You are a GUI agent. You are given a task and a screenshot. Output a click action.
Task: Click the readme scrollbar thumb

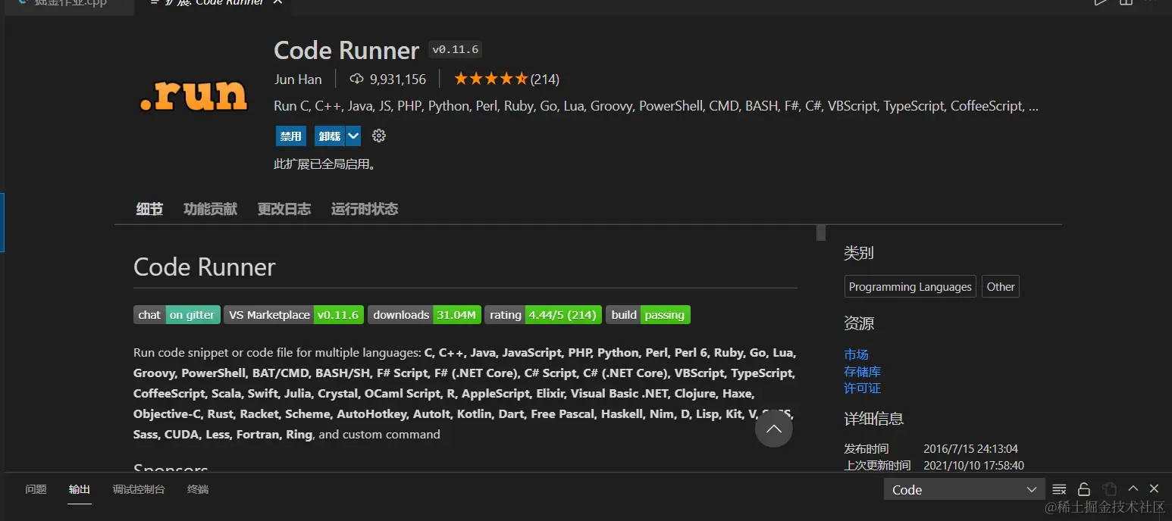820,232
